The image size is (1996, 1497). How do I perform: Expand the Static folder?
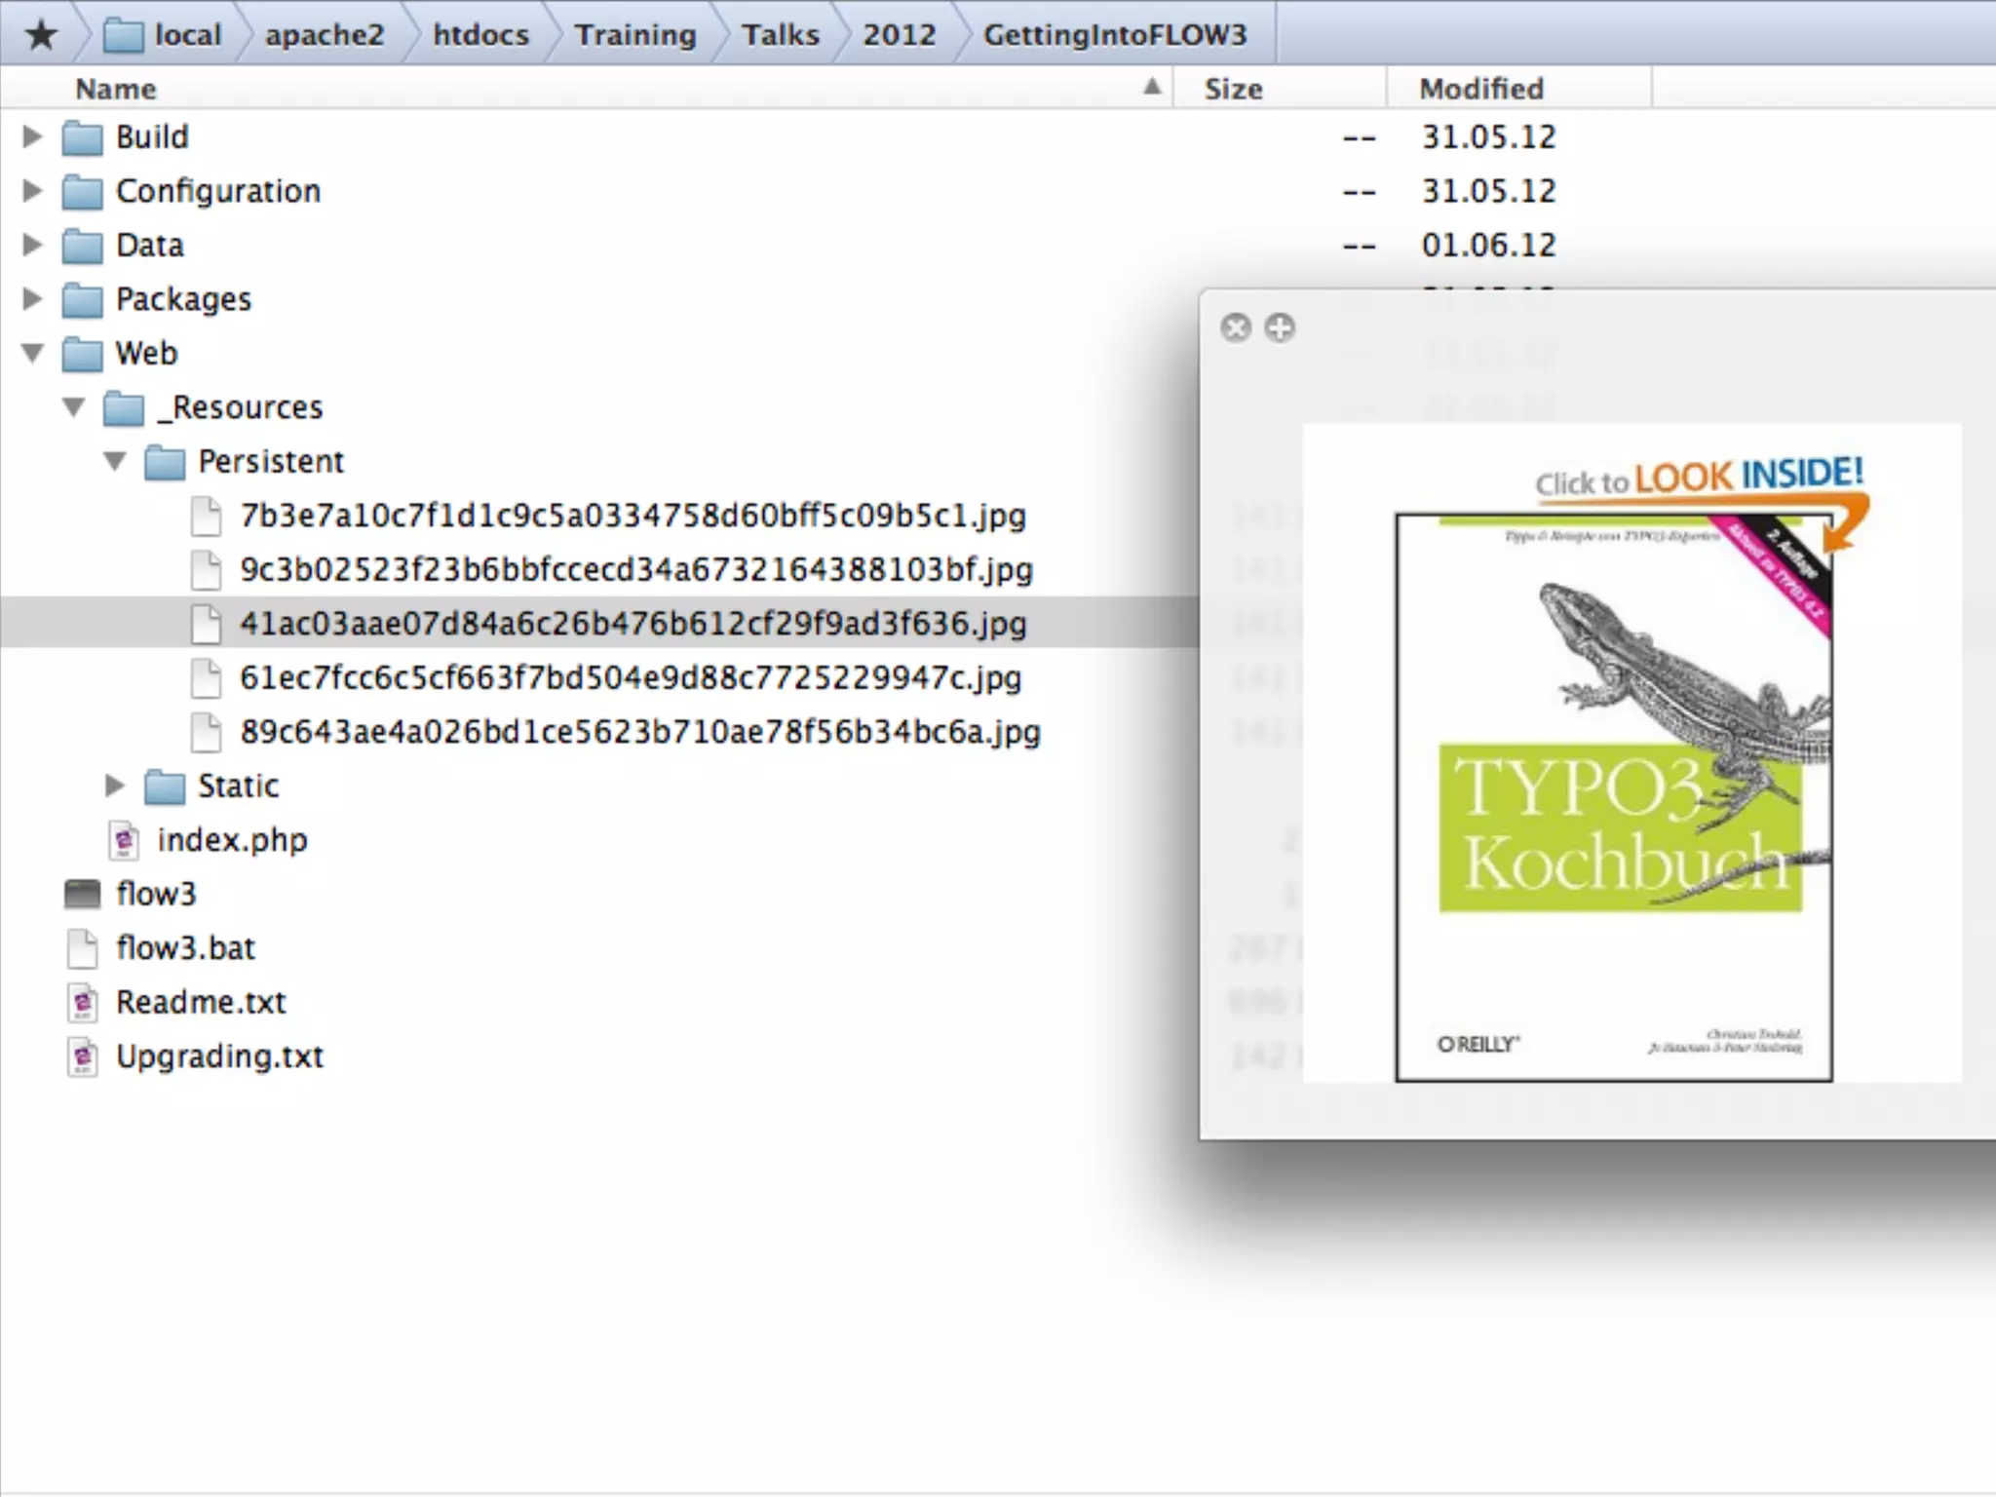click(x=115, y=785)
